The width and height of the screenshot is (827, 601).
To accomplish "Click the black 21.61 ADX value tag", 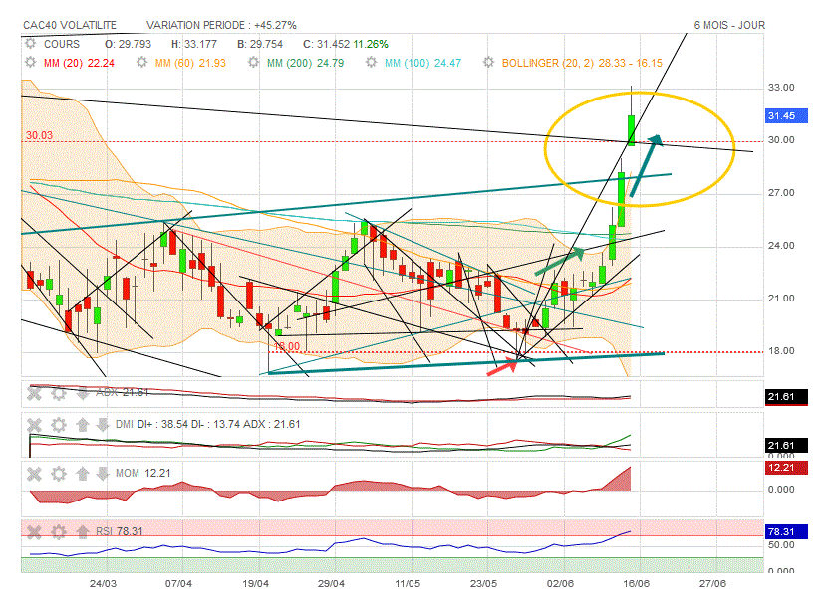I will pyautogui.click(x=786, y=397).
